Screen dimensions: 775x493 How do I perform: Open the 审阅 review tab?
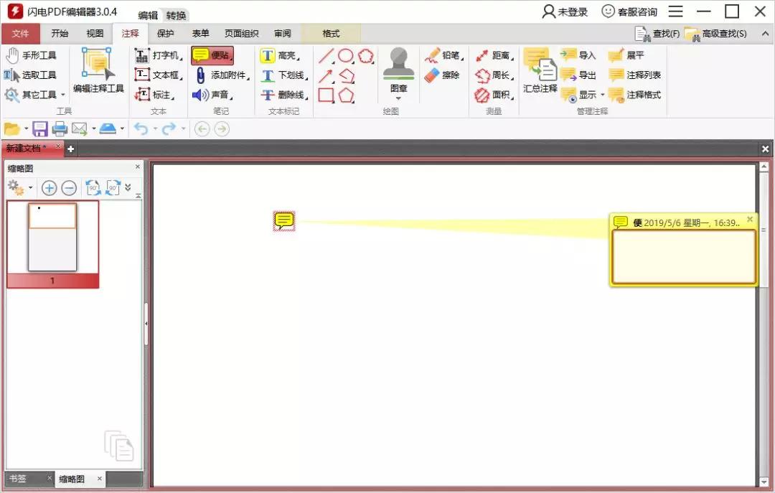coord(283,33)
